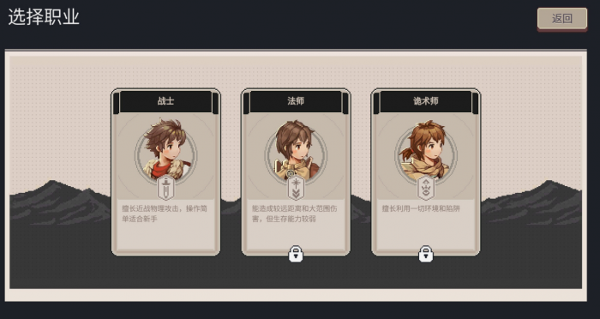
Task: Click the padlock icon below the 诡术师 card
Action: click(x=426, y=254)
